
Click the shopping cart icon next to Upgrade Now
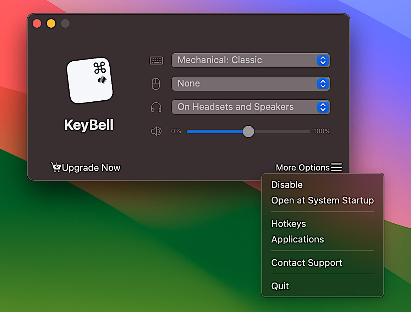tap(56, 167)
